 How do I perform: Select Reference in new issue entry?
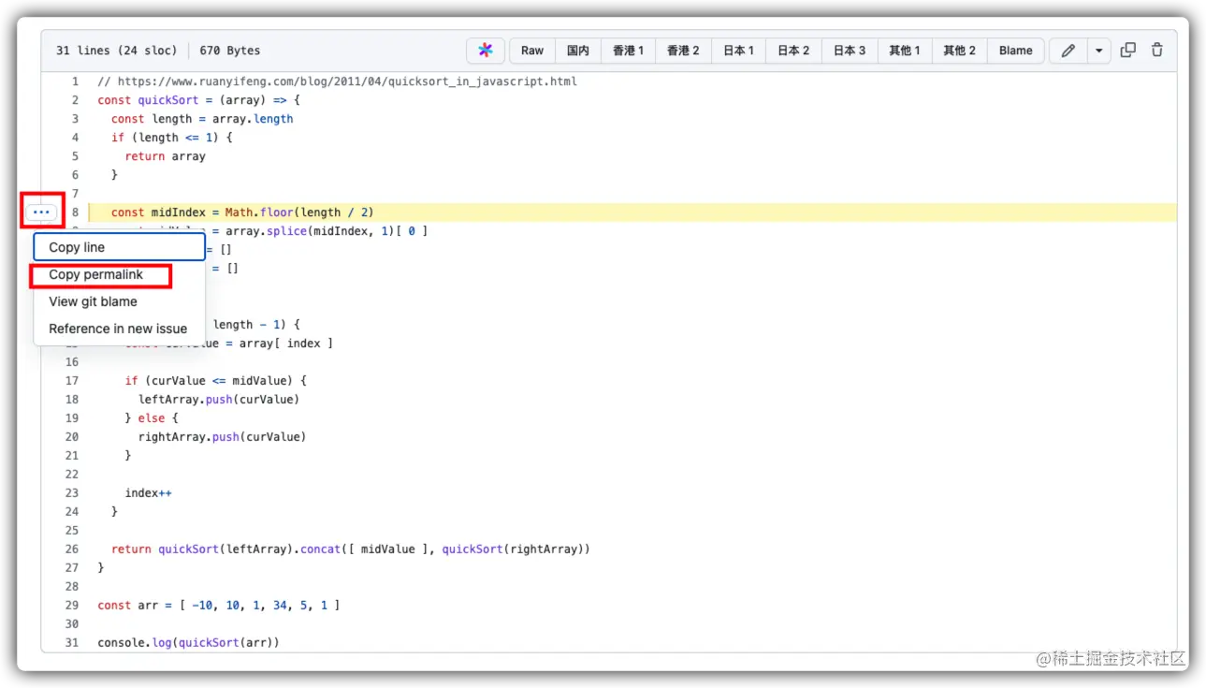[120, 329]
